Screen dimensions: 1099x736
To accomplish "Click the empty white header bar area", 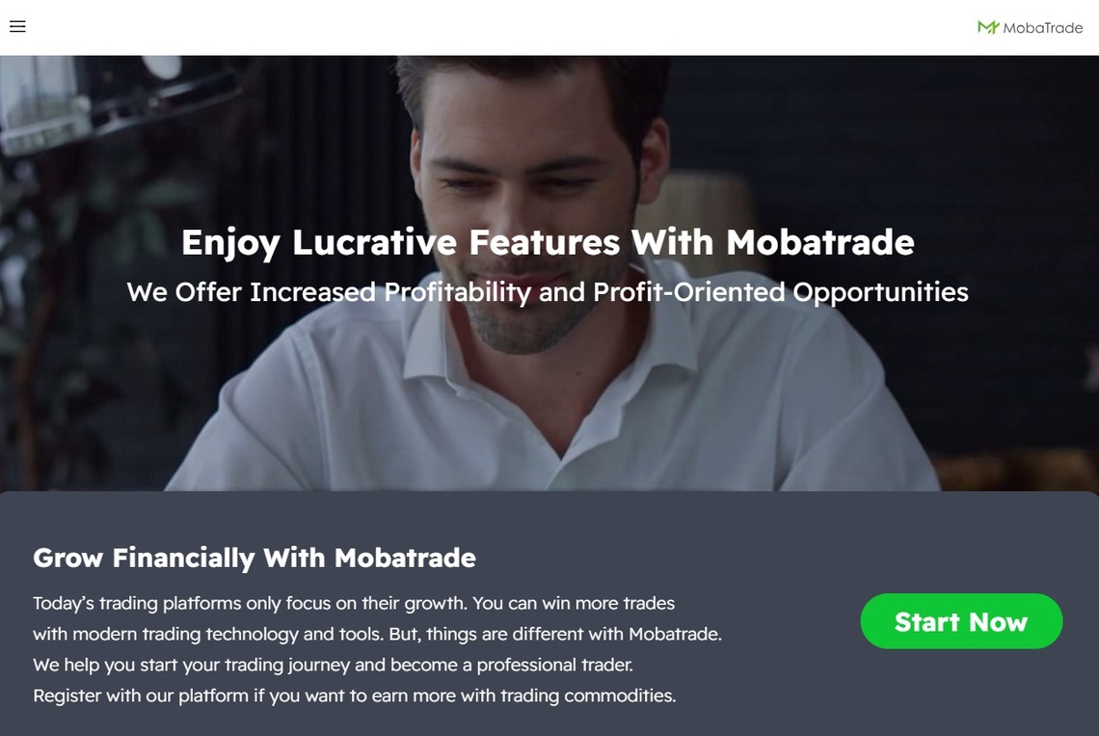I will coord(491,27).
